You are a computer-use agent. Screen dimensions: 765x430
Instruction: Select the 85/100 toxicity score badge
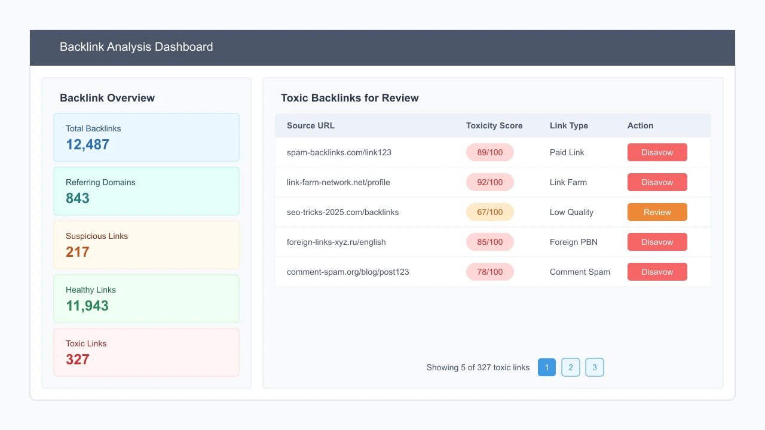(x=490, y=242)
